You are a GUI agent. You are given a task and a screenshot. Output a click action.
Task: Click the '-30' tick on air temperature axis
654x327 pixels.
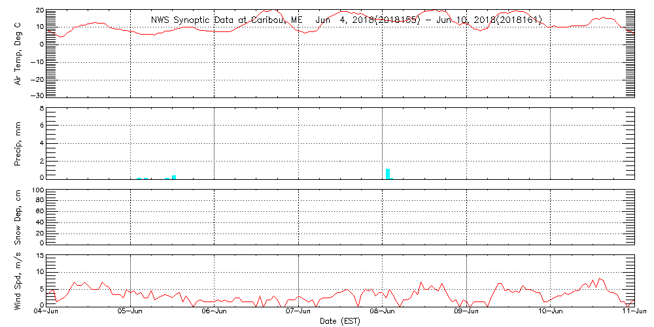point(38,95)
